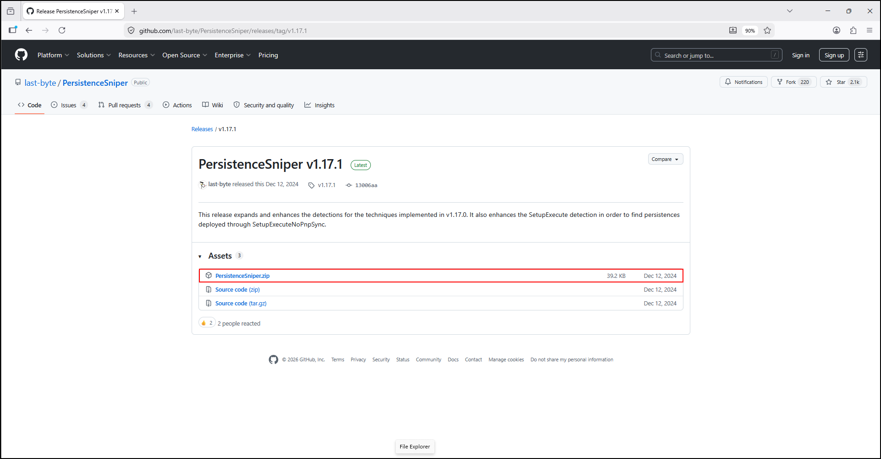Open the Notifications button

coord(743,82)
